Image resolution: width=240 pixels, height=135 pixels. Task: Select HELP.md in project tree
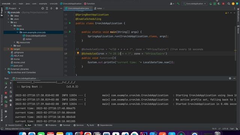click(18, 56)
